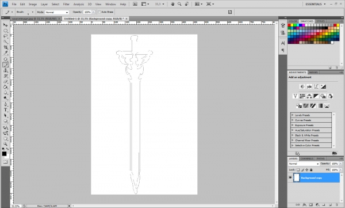Screen dimensions: 345x208
Task: Select the Pencil tool in toolbox
Action: pyautogui.click(x=6, y=65)
